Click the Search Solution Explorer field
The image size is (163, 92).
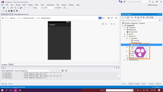pyautogui.click(x=140, y=20)
